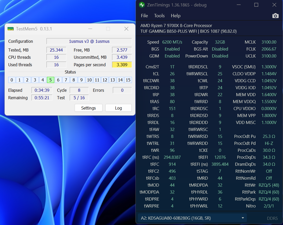The image size is (283, 225).
Task: Click the CPU threads value 16
Action: [x=56, y=57]
